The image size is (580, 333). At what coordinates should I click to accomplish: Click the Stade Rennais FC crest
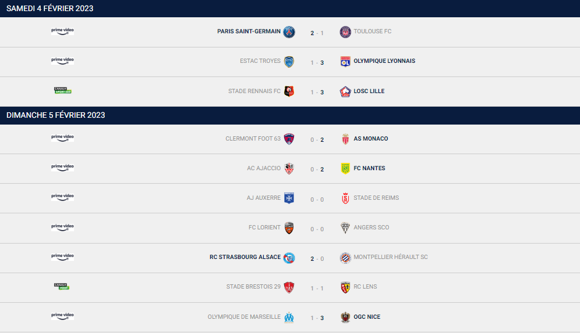click(x=289, y=91)
